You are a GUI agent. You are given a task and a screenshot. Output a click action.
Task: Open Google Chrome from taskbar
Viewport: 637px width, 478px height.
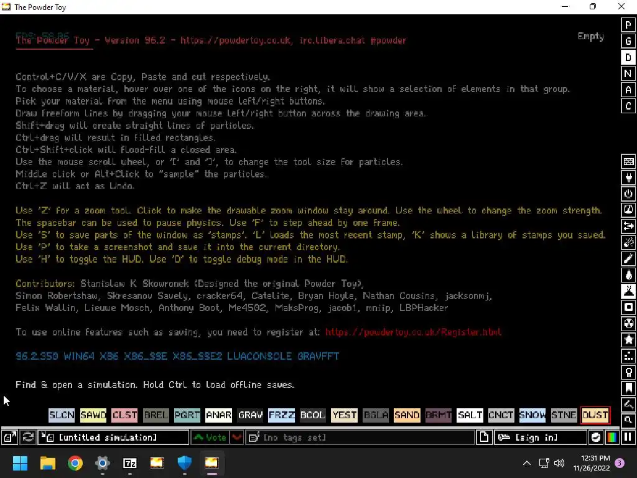[75, 463]
